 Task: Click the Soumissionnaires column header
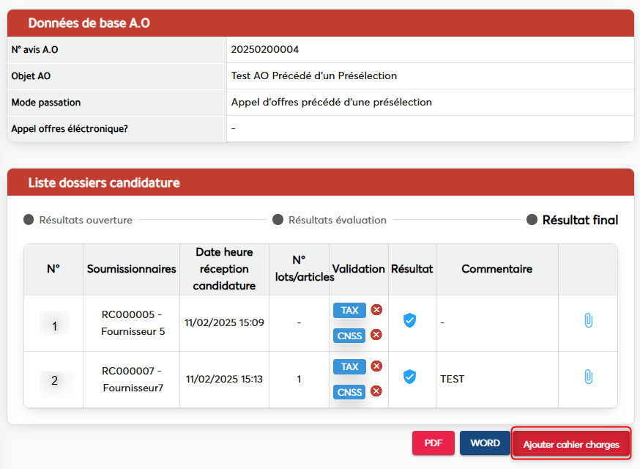[132, 269]
